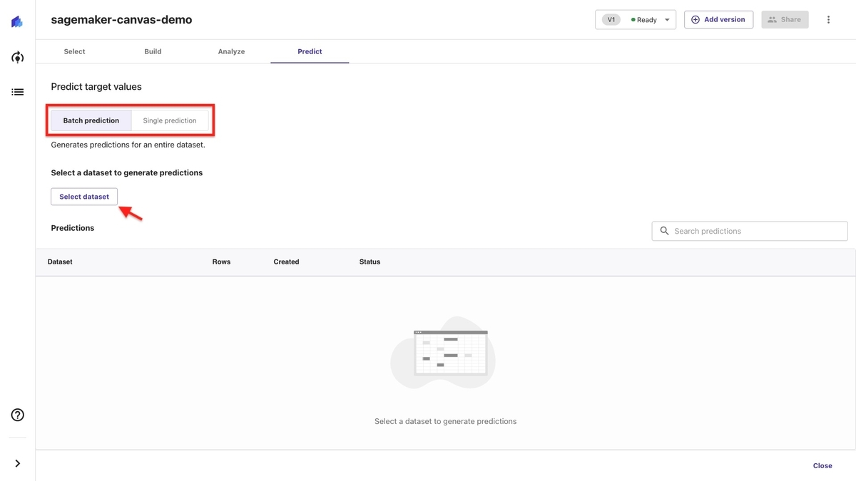
Task: Select Batch prediction mode
Action: [x=91, y=120]
